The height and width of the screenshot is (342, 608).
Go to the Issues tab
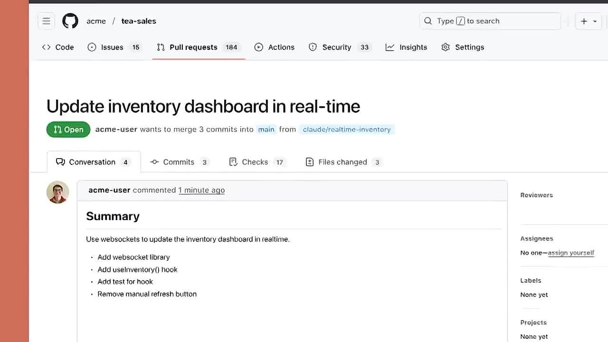[x=114, y=47]
